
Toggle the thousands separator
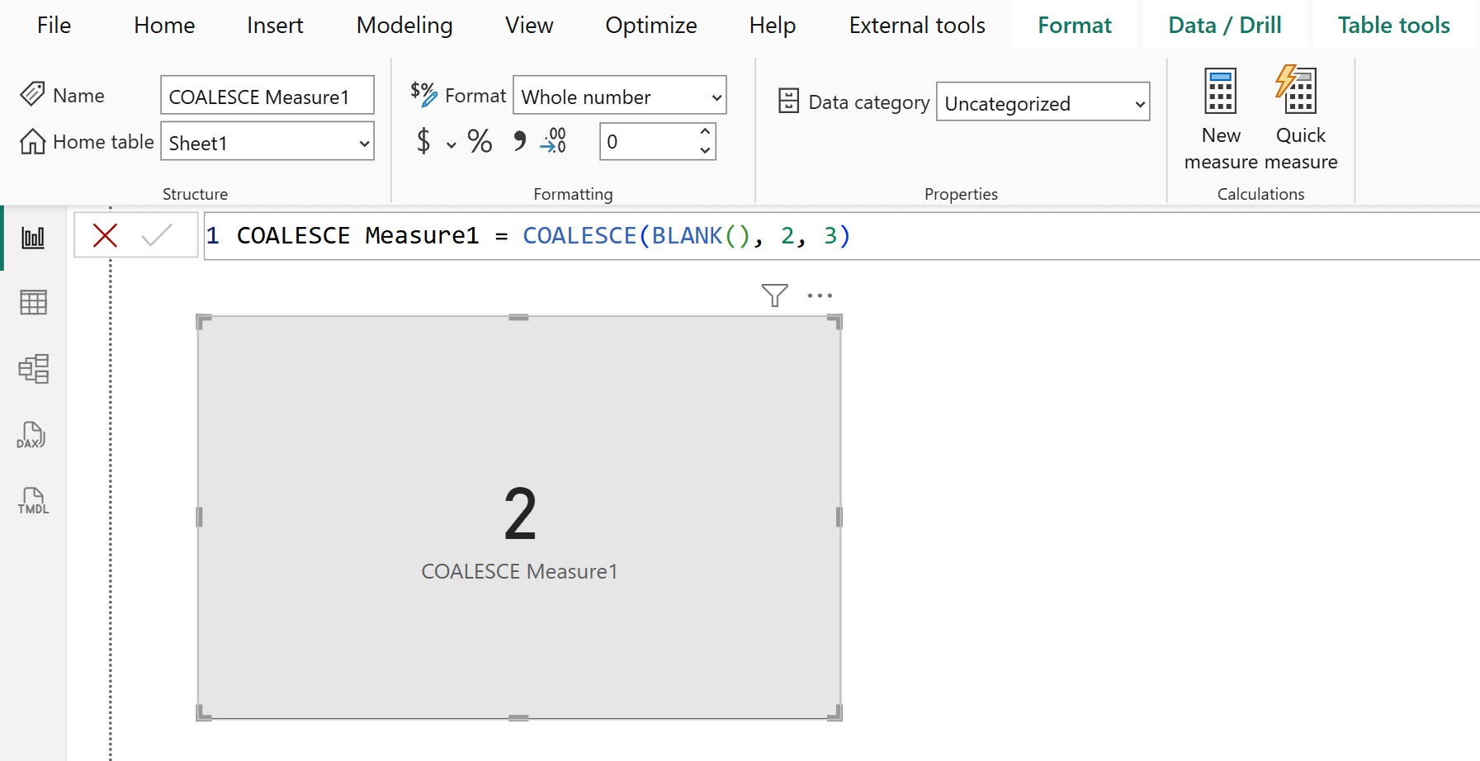coord(519,141)
